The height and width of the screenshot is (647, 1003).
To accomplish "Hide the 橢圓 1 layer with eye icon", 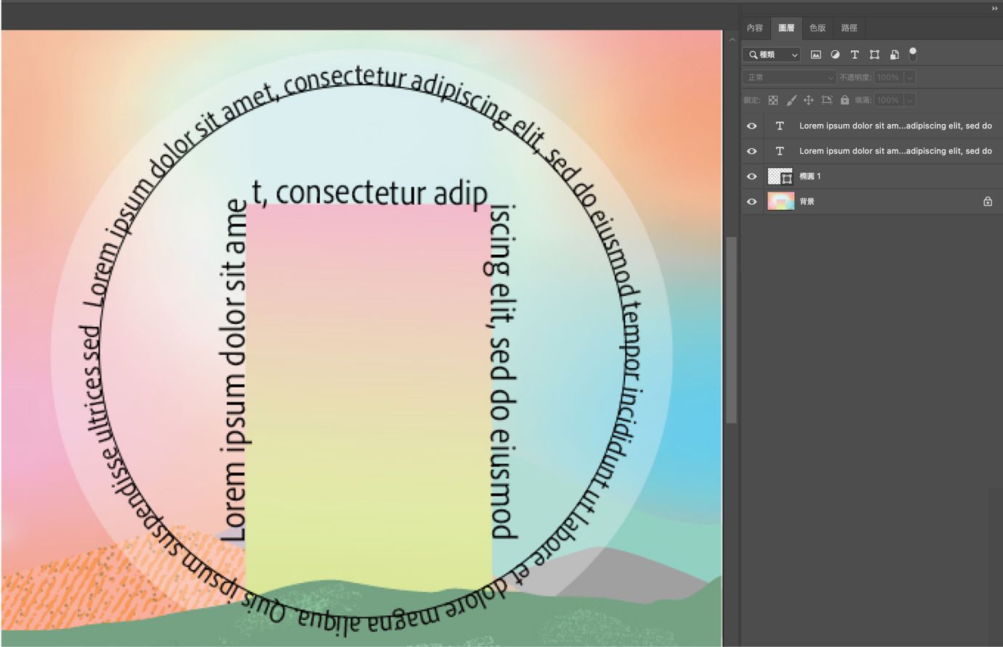I will (x=752, y=176).
